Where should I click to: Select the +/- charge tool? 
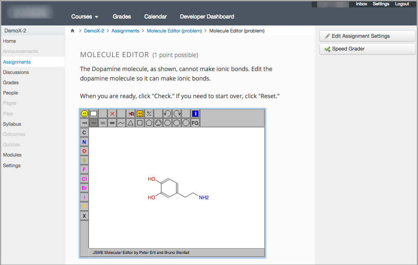pos(149,114)
